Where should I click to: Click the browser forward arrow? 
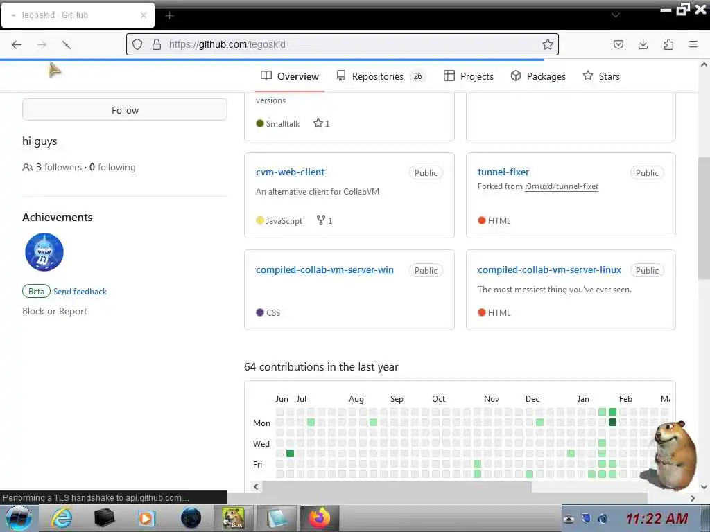pos(42,44)
